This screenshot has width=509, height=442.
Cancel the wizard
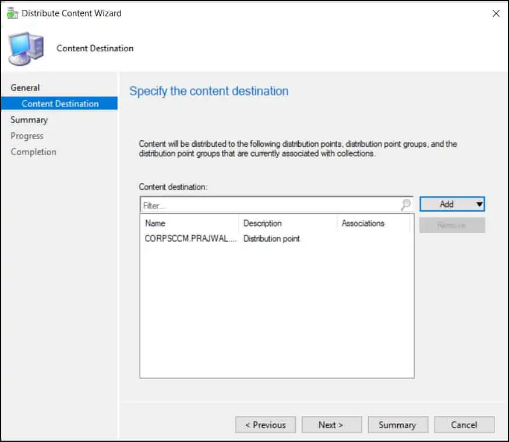click(x=464, y=425)
